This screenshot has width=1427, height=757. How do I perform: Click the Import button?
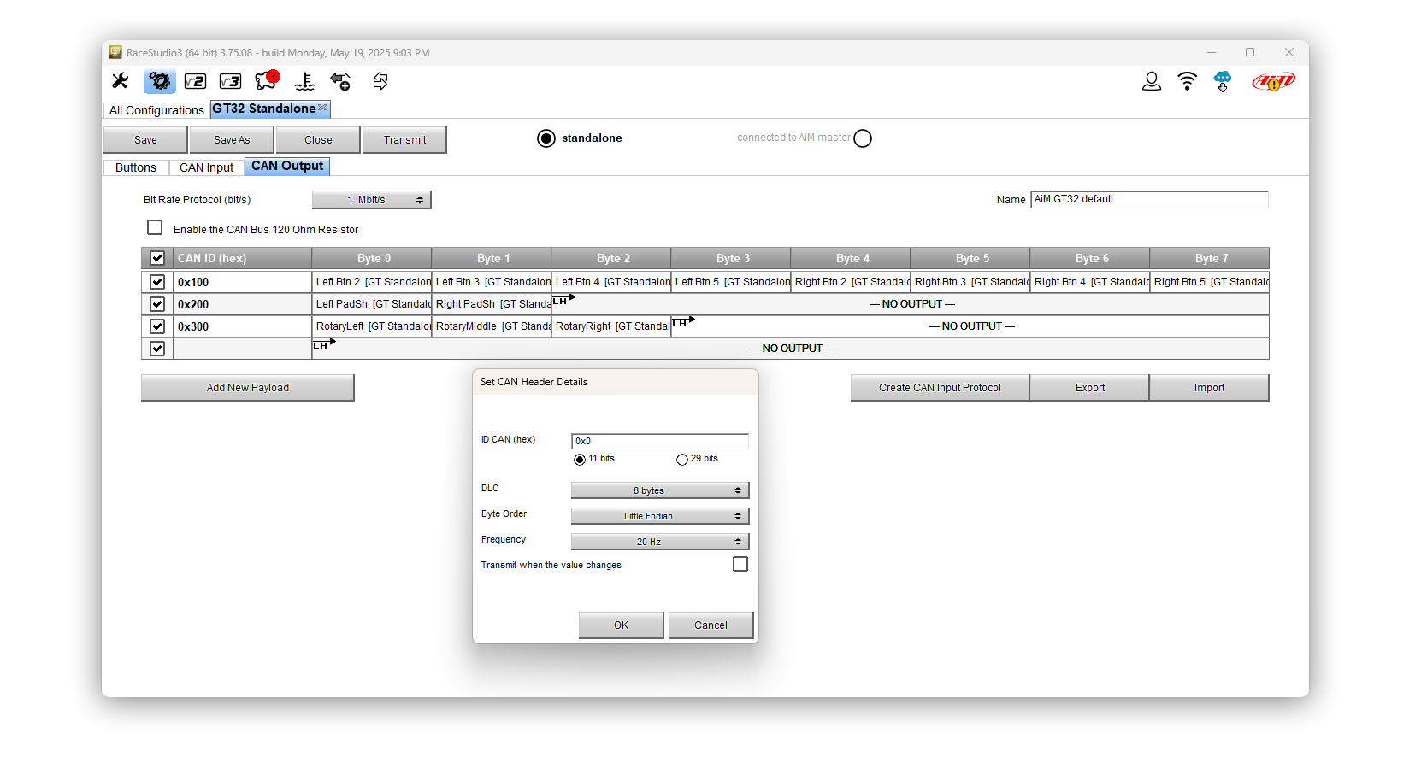pyautogui.click(x=1210, y=388)
